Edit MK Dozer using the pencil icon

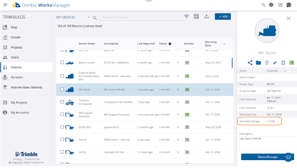275,63
